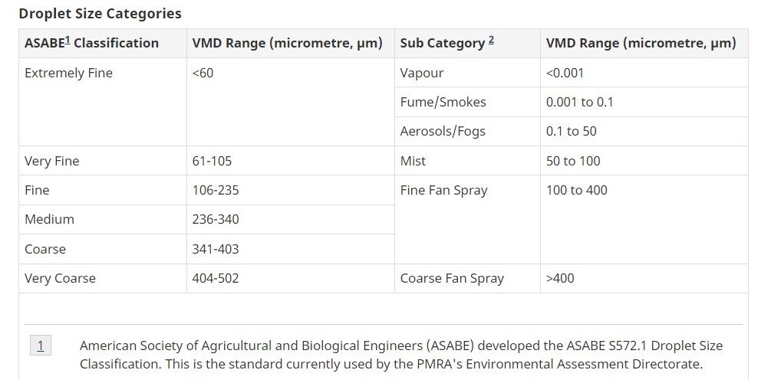Viewport: 771px width, 380px height.
Task: Select the Fine Fan Spray cell
Action: pos(467,219)
